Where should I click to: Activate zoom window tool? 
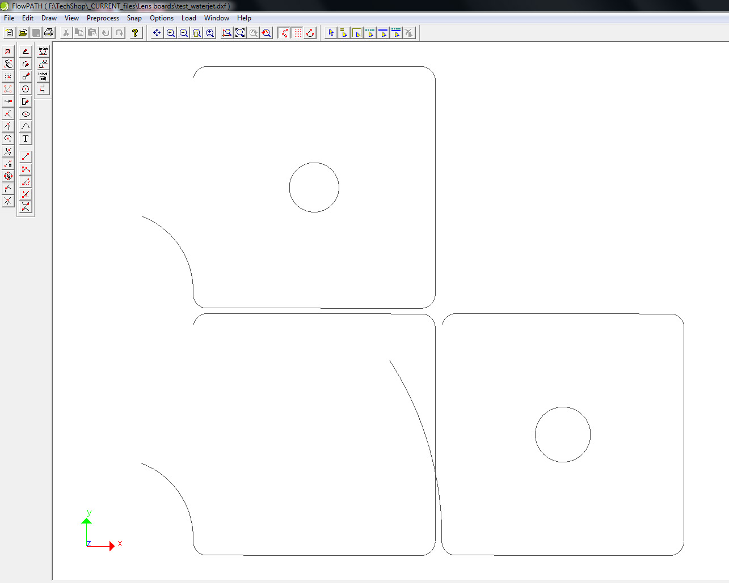click(x=196, y=32)
